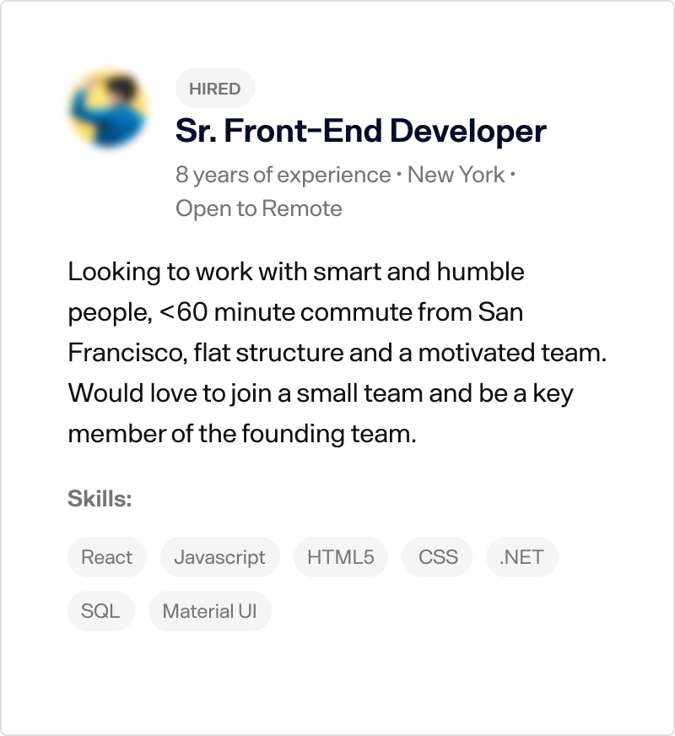675x736 pixels.
Task: Select the HTML5 skill tag
Action: [x=341, y=557]
